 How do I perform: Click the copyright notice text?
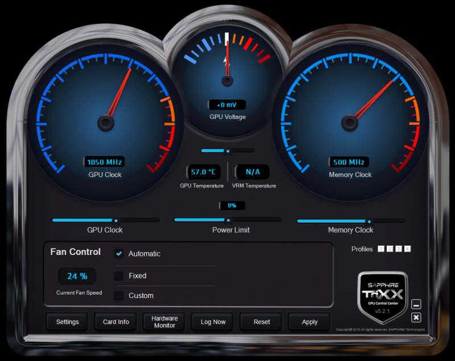pos(380,329)
